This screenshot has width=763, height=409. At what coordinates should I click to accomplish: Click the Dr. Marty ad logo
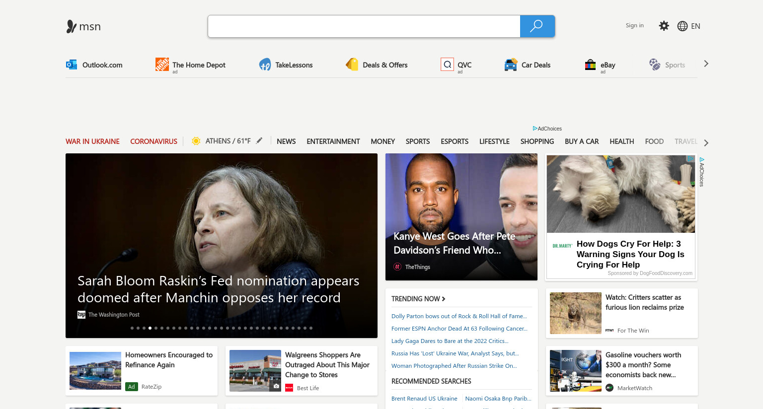563,246
